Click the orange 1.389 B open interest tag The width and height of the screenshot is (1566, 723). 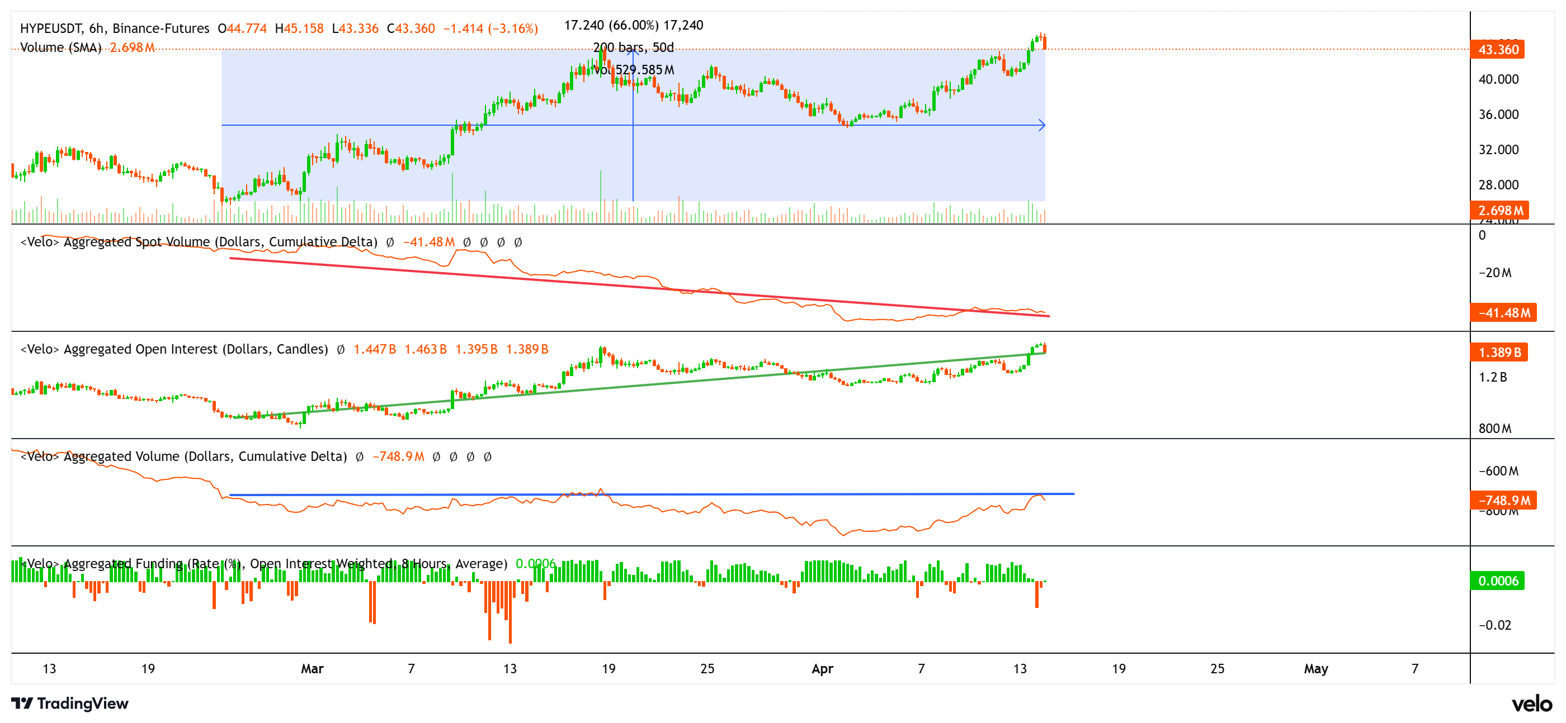tap(1498, 352)
